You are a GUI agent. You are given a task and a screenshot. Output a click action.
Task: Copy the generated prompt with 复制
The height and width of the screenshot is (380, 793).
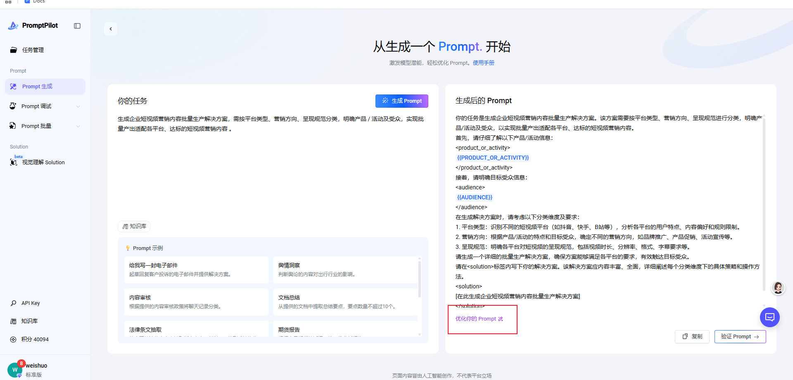tap(692, 337)
